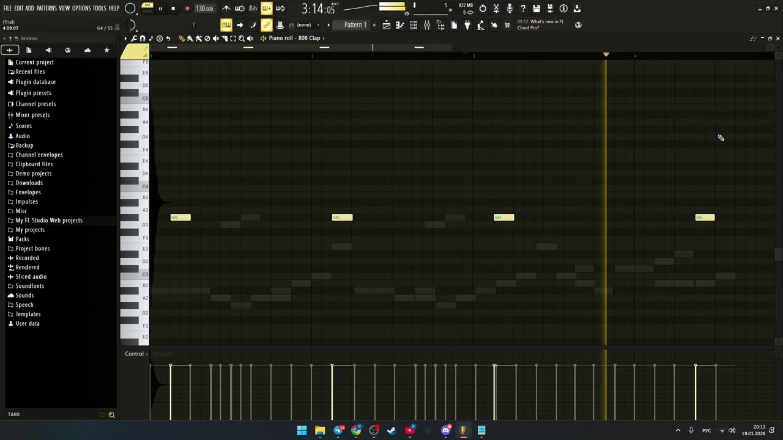This screenshot has height=440, width=783.
Task: Toggle the red record button
Action: point(187,9)
